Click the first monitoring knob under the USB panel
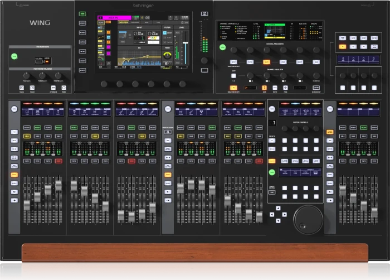 click(26, 75)
